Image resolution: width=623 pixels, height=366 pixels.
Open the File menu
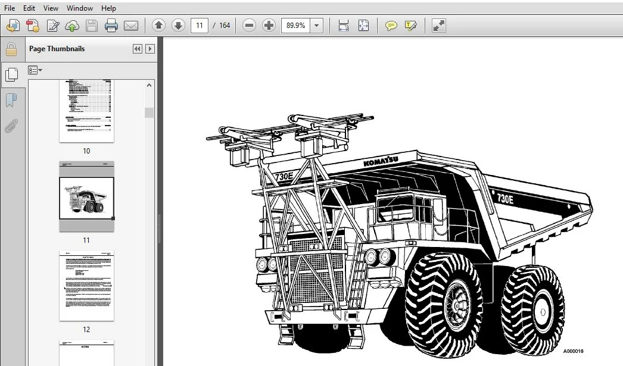[10, 8]
